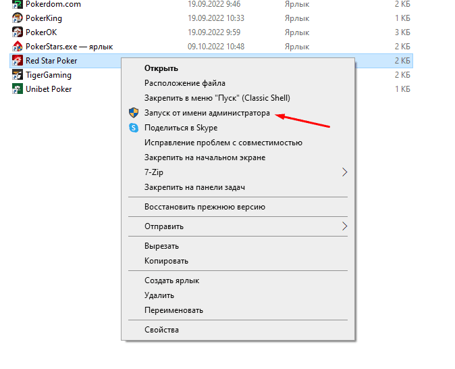Image resolution: width=455 pixels, height=369 pixels.
Task: Select Исправление проблем с совместимостью
Action: (223, 143)
